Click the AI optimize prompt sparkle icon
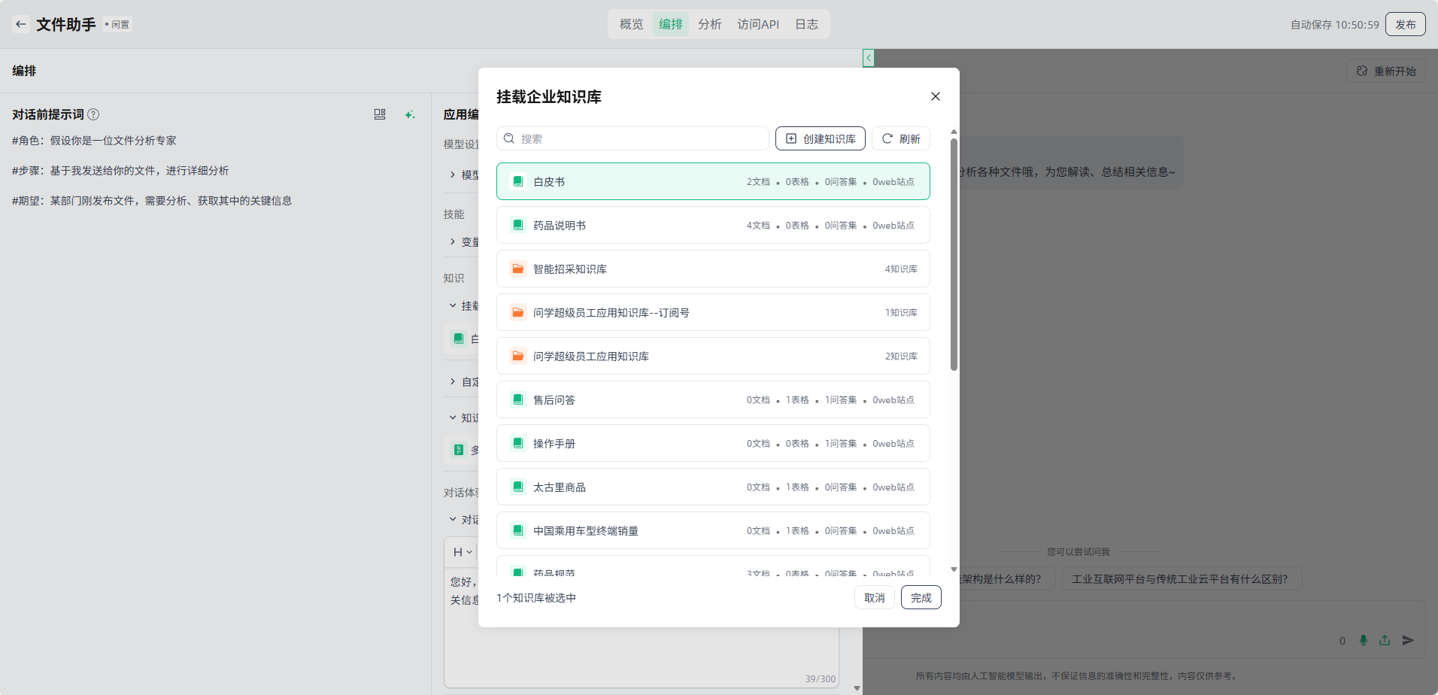1438x695 pixels. coord(409,114)
